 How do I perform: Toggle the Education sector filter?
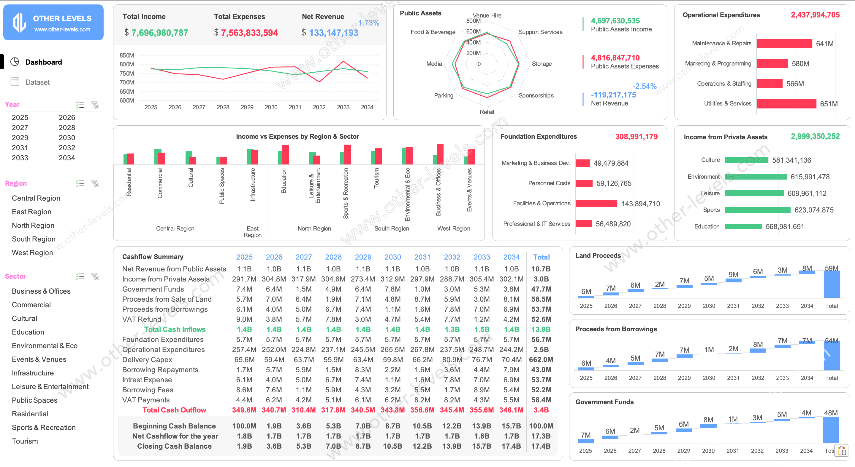coord(28,332)
